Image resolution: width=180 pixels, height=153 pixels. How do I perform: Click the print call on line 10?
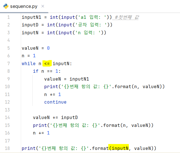tap(104, 87)
